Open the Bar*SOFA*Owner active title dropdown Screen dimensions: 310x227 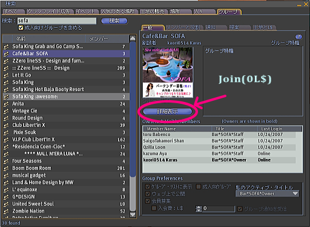pyautogui.click(x=267, y=194)
